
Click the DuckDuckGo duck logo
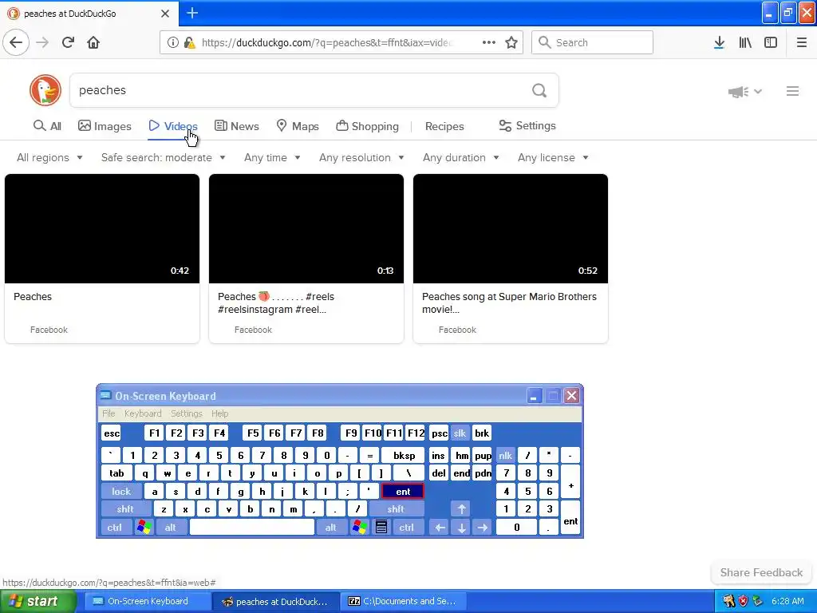pyautogui.click(x=45, y=90)
